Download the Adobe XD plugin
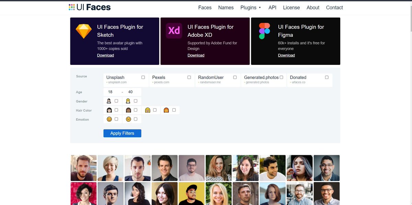 pos(196,55)
